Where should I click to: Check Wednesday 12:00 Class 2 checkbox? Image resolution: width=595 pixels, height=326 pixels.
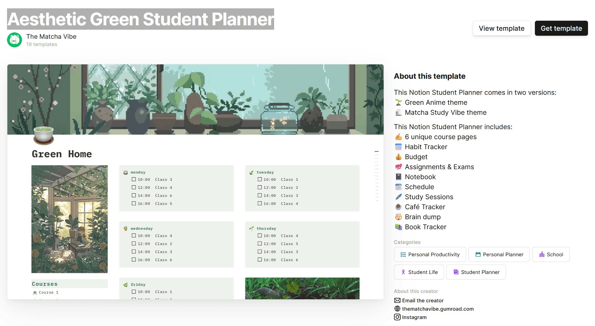(134, 244)
